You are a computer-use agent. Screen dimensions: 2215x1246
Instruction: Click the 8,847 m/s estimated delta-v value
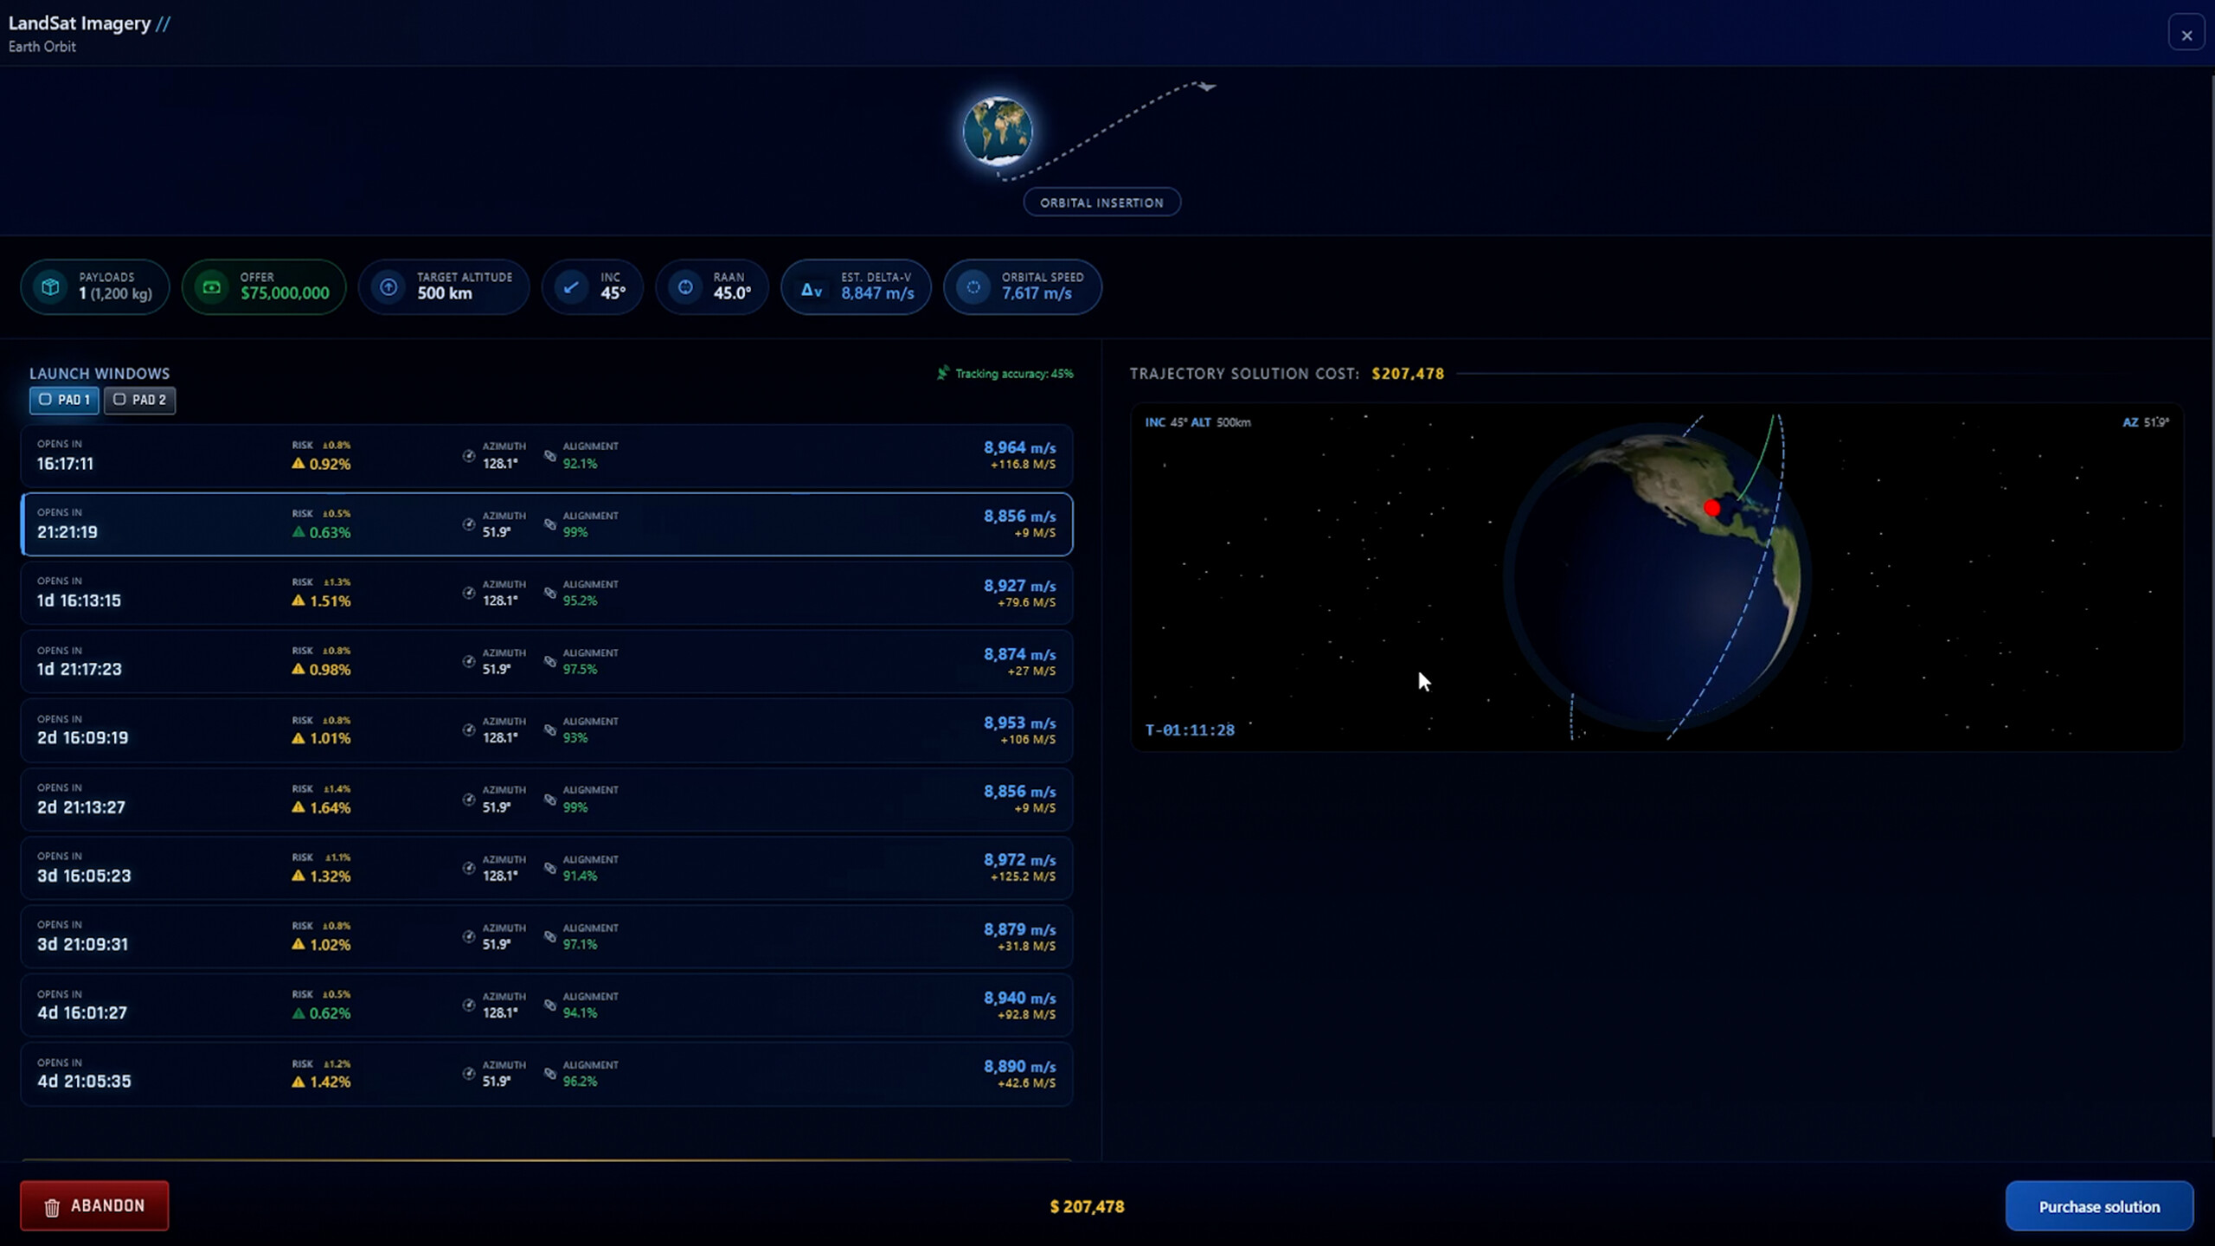877,293
